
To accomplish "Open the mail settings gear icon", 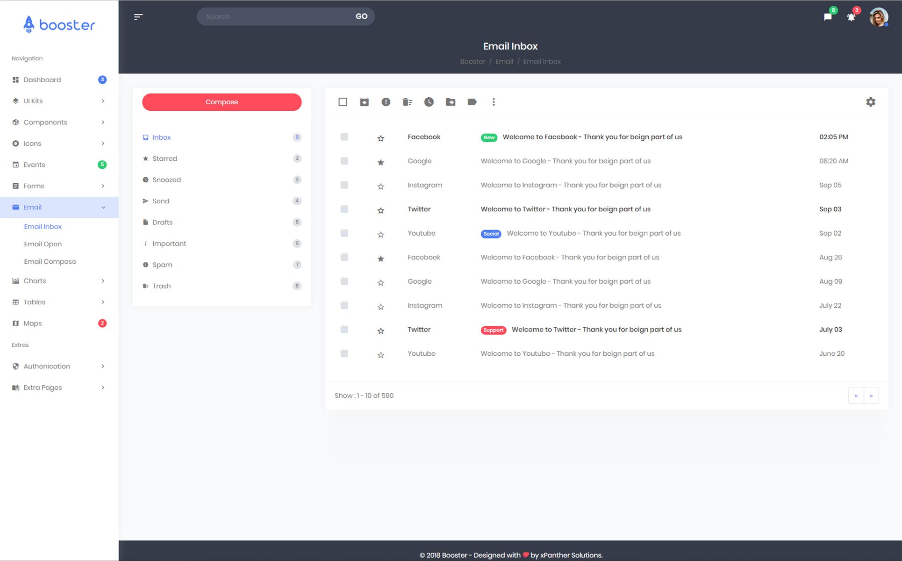I will pos(870,102).
